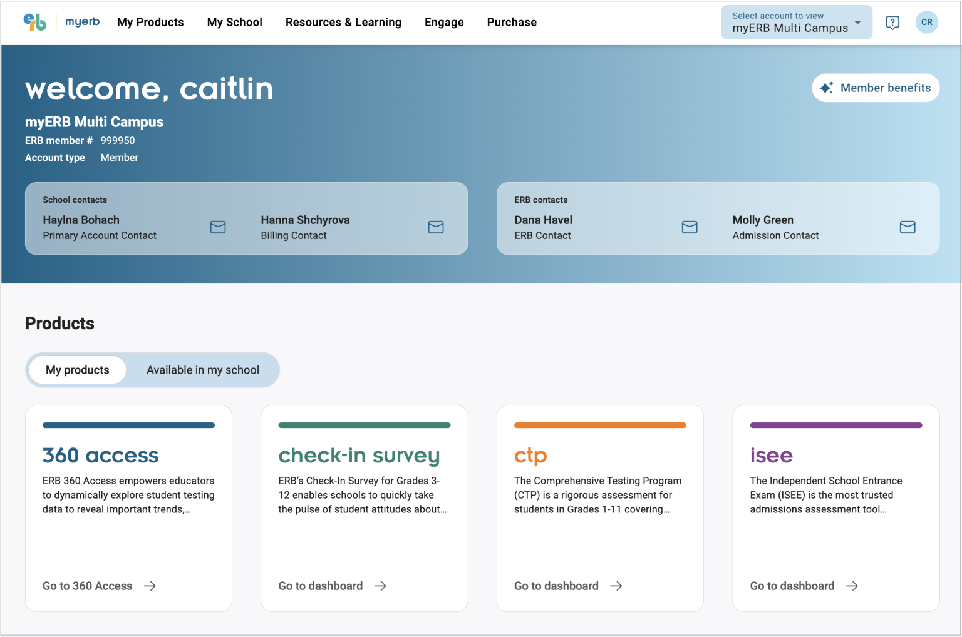The height and width of the screenshot is (637, 962).
Task: Click Molly Green's email envelope icon
Action: 908,227
